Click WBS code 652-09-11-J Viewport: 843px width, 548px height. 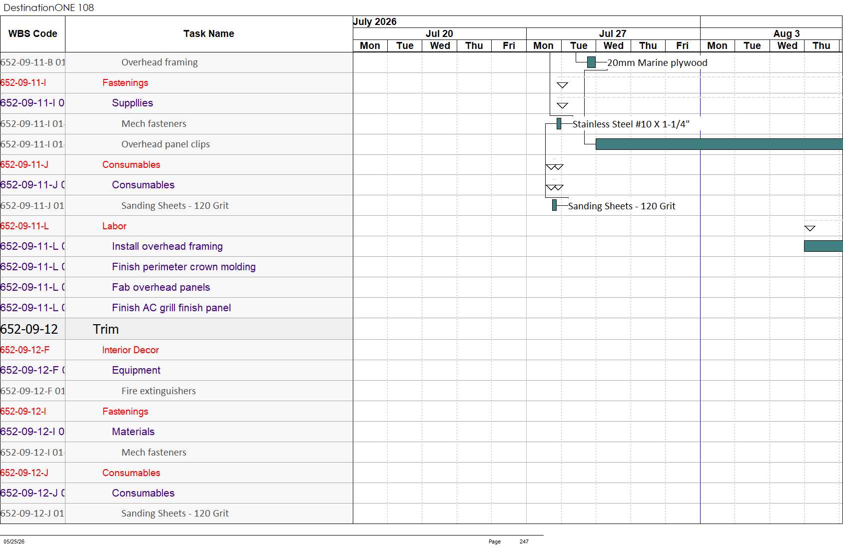point(24,165)
